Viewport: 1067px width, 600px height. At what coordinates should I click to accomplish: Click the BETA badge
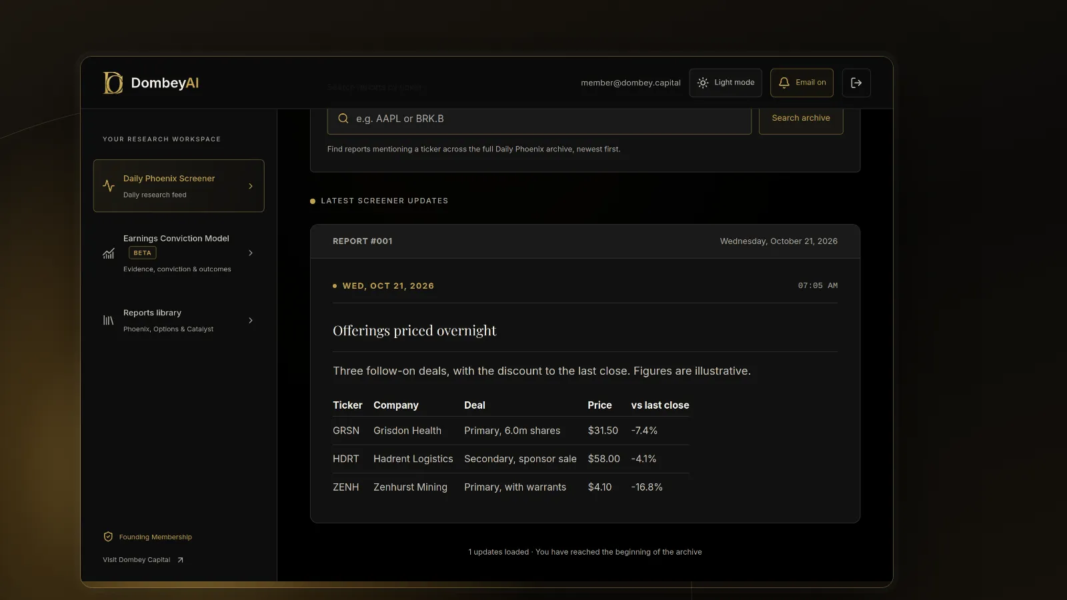[142, 253]
